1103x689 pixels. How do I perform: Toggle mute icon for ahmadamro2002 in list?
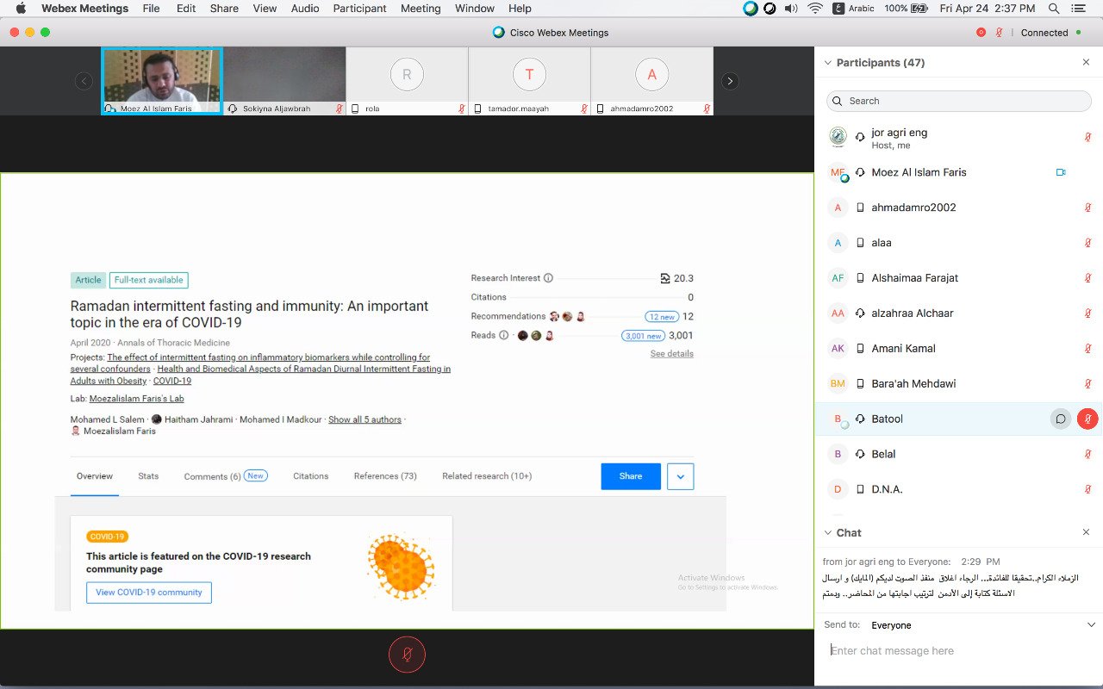tap(1087, 208)
